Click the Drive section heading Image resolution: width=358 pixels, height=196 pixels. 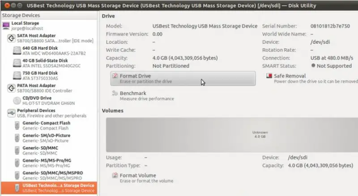click(108, 16)
